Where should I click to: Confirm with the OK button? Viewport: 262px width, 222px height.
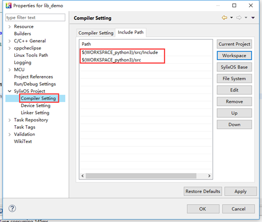203,209
